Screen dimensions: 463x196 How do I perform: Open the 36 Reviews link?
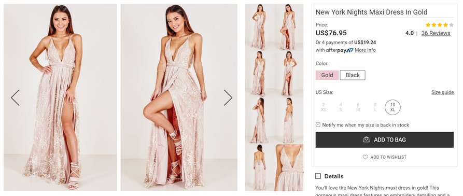pos(436,33)
